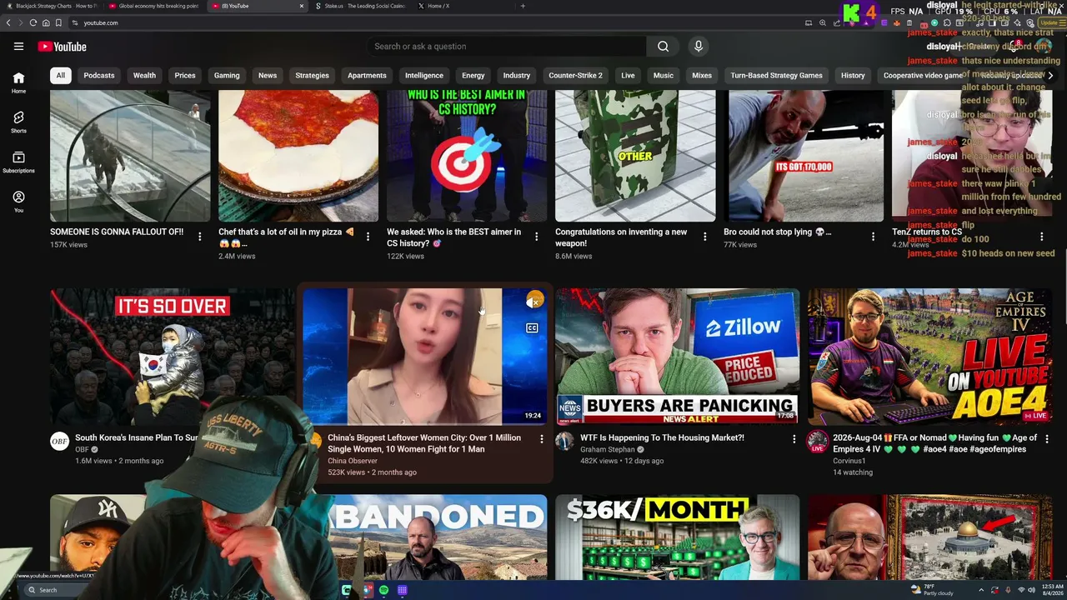Visit the Corvinus1 channel link
Image resolution: width=1067 pixels, height=600 pixels.
[x=849, y=461]
